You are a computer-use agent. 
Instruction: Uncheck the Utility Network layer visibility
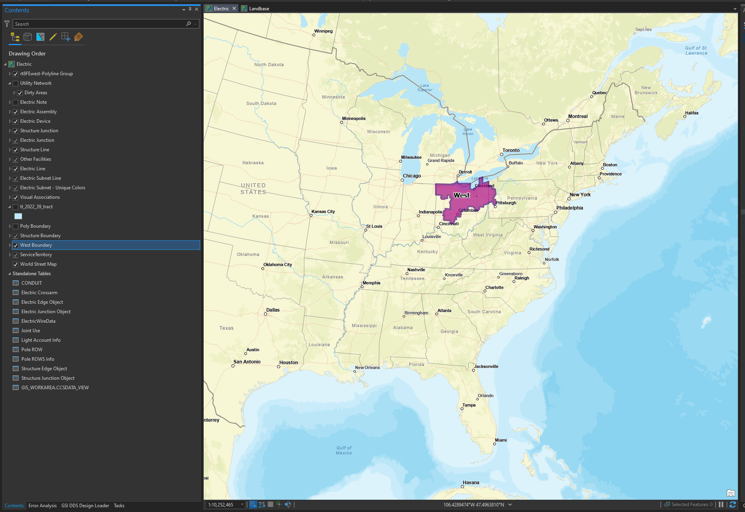(15, 83)
